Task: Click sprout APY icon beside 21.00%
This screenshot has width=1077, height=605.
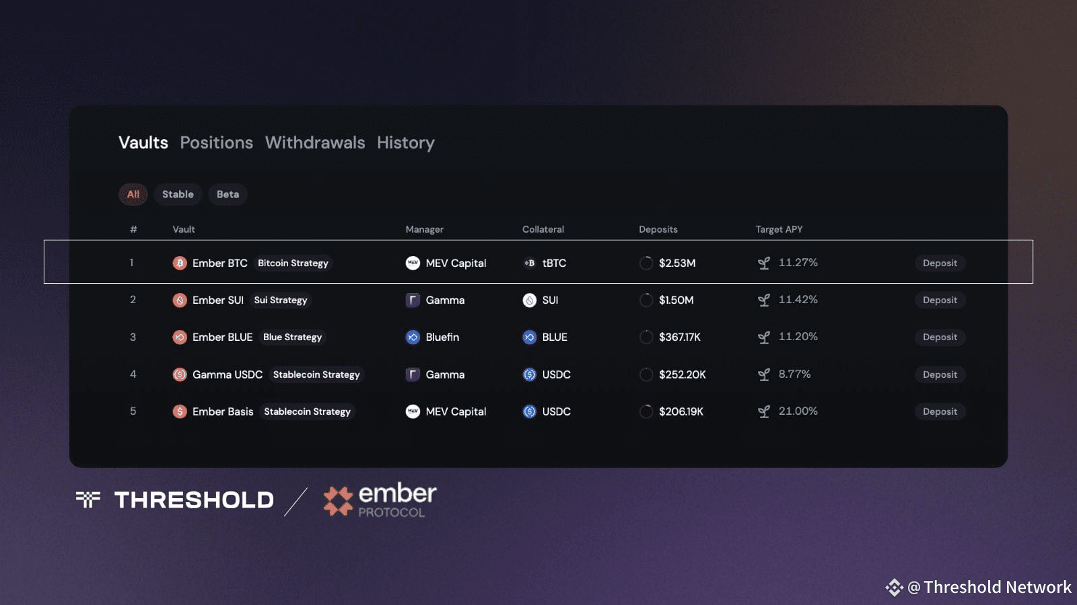Action: pyautogui.click(x=764, y=411)
